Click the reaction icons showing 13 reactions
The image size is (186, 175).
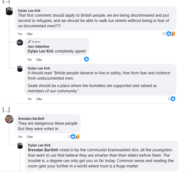[x=171, y=34]
